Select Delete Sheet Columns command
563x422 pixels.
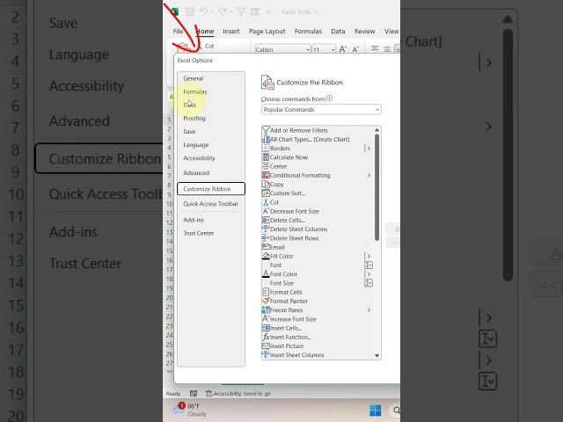(298, 229)
